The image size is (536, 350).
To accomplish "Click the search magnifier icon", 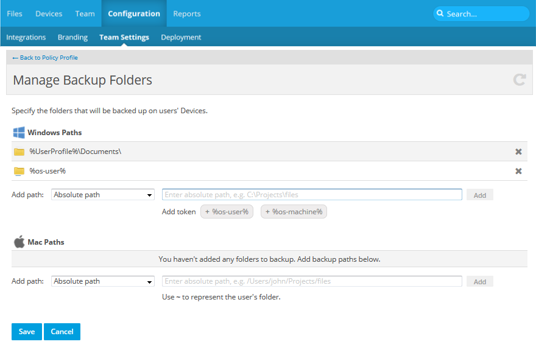I will 440,14.
